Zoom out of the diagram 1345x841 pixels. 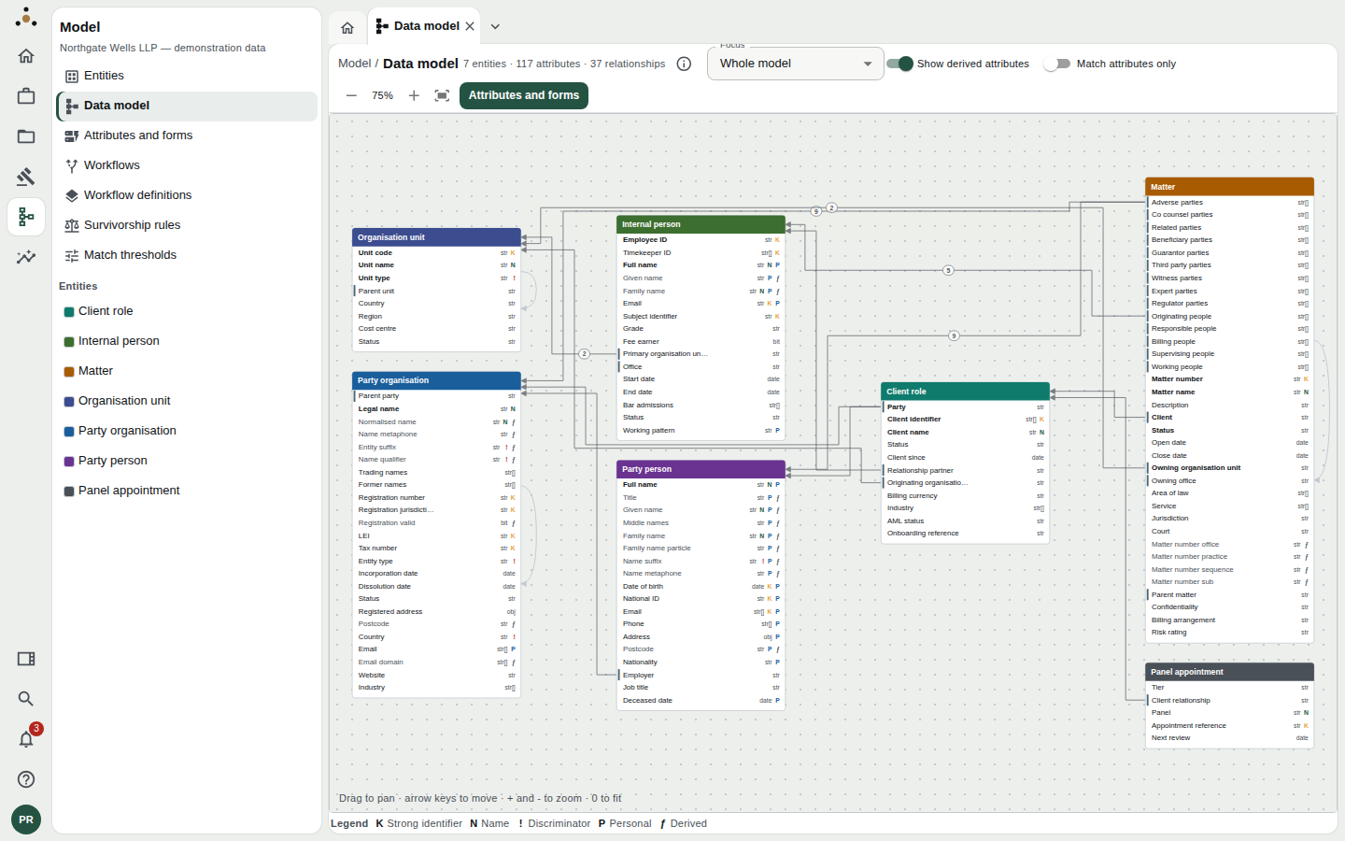tap(351, 95)
